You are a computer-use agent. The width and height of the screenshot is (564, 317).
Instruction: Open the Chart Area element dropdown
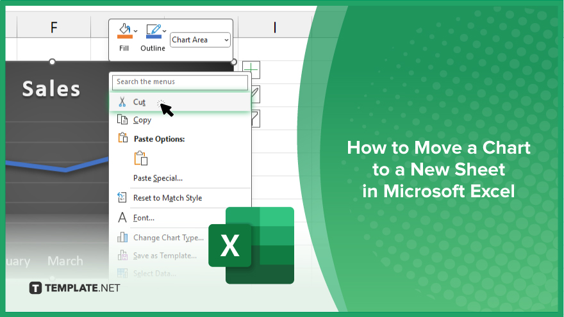(200, 40)
